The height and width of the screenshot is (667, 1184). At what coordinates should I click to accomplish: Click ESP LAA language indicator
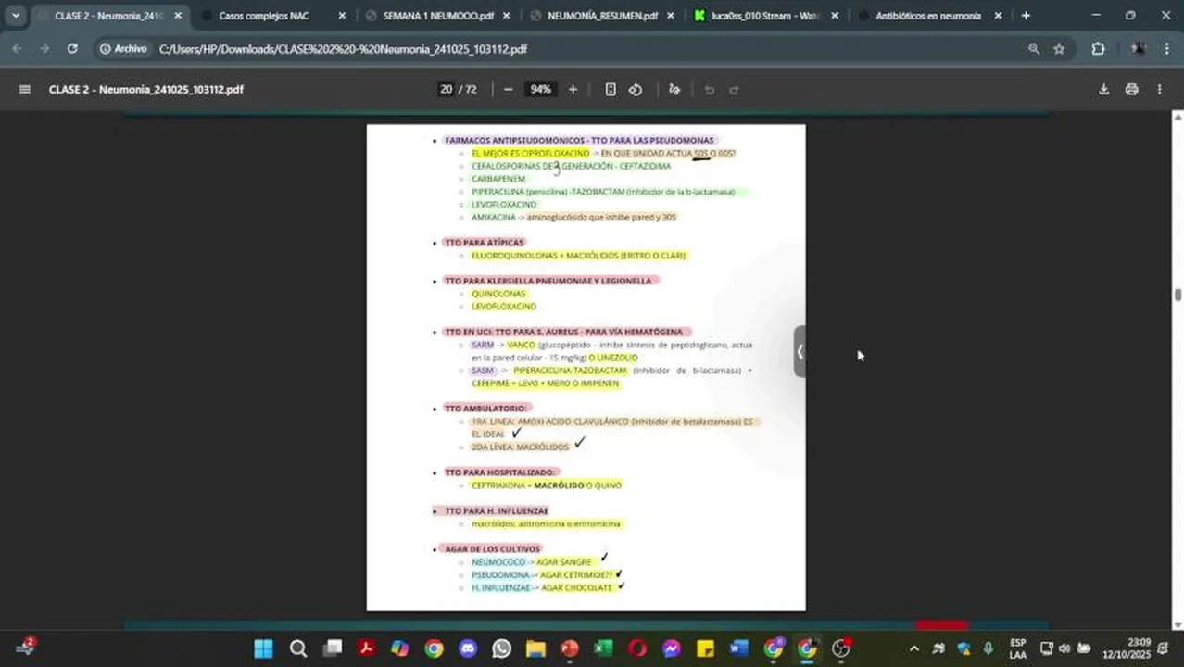coord(1017,648)
